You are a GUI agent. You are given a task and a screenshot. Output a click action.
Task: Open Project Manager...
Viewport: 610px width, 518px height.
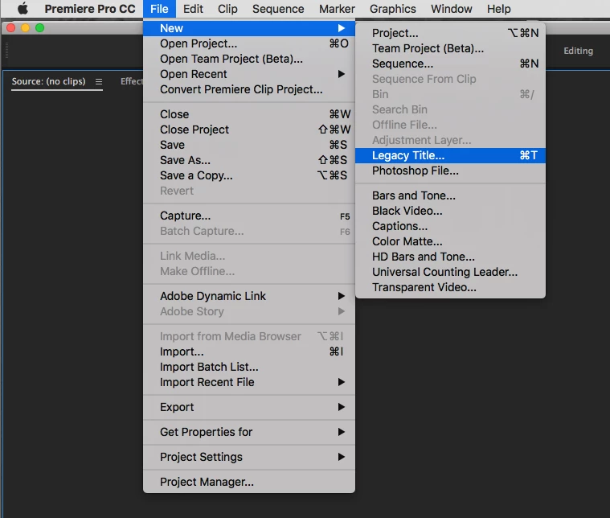249,482
